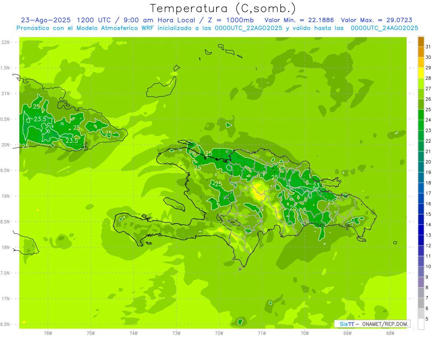Click the color bar segment between 6 and 7
Screen dimensions: 438x338
click(x=421, y=303)
